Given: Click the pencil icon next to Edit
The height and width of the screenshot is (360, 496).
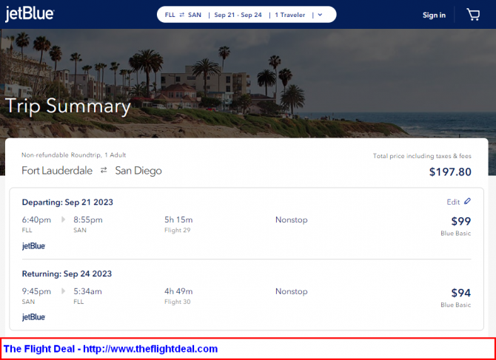Looking at the screenshot, I should [467, 201].
